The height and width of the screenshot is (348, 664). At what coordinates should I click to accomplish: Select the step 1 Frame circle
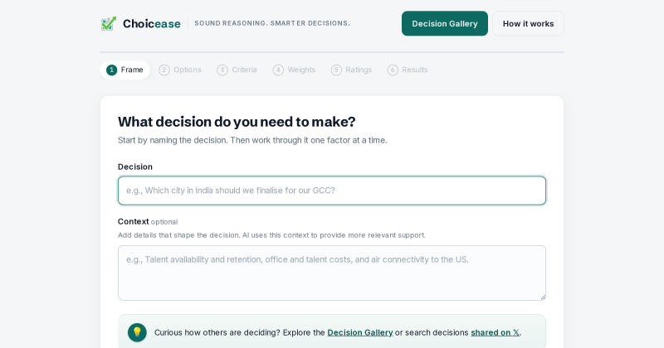(111, 70)
